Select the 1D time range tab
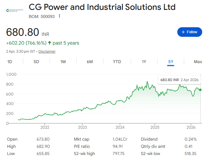This screenshot has width=207, height=161. click(10, 62)
